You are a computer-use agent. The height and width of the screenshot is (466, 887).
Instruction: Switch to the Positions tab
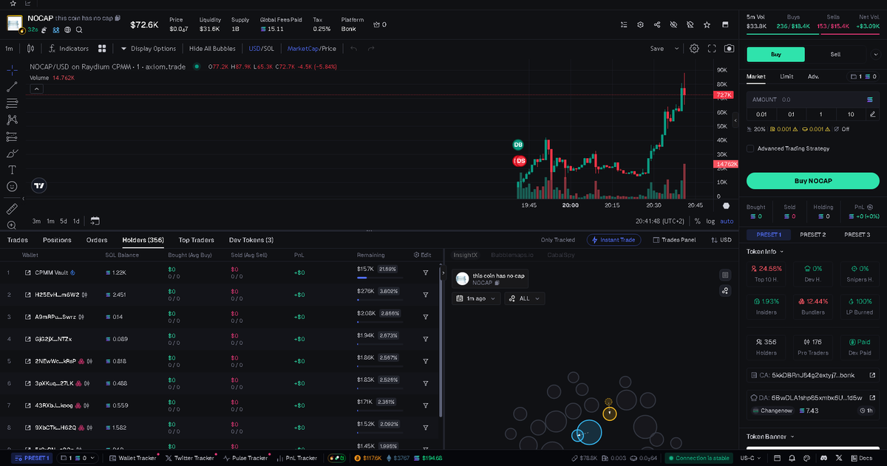coord(57,240)
